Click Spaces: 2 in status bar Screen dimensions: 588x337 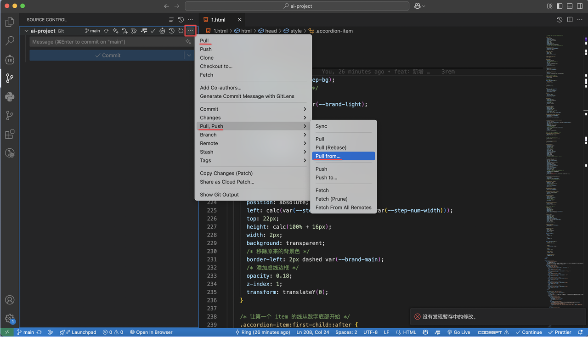point(346,332)
